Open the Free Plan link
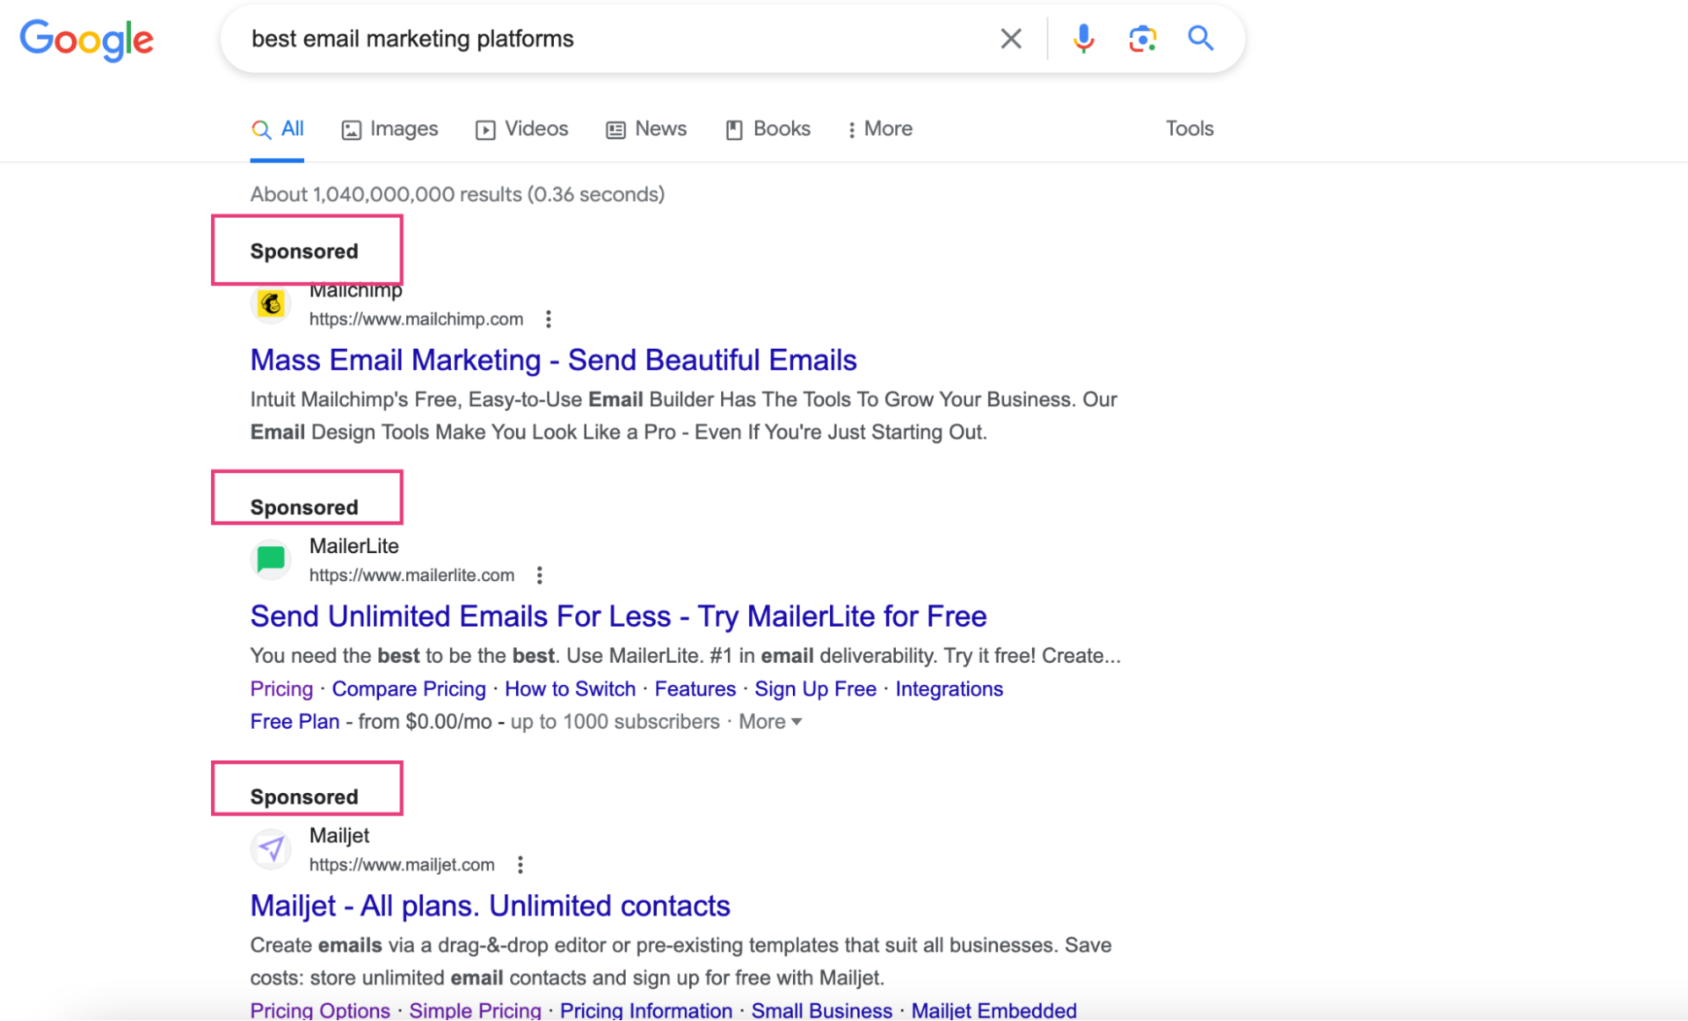 click(x=295, y=722)
